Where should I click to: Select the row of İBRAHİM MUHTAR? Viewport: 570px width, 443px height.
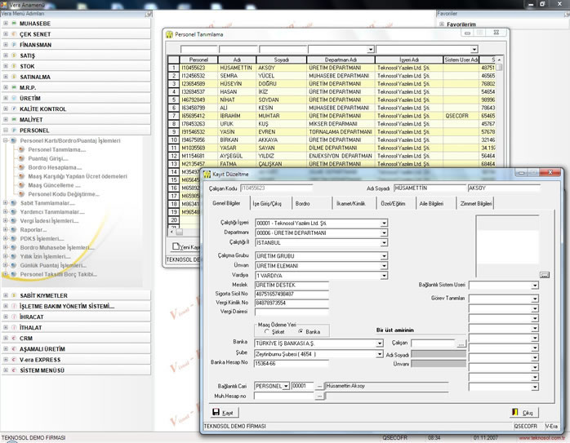332,116
